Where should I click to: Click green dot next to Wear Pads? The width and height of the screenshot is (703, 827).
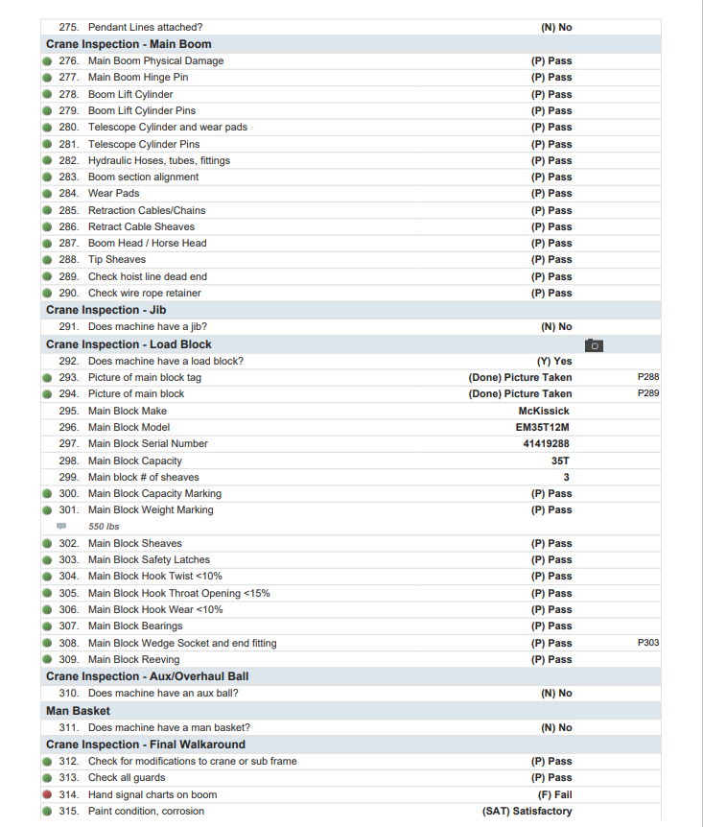(48, 194)
